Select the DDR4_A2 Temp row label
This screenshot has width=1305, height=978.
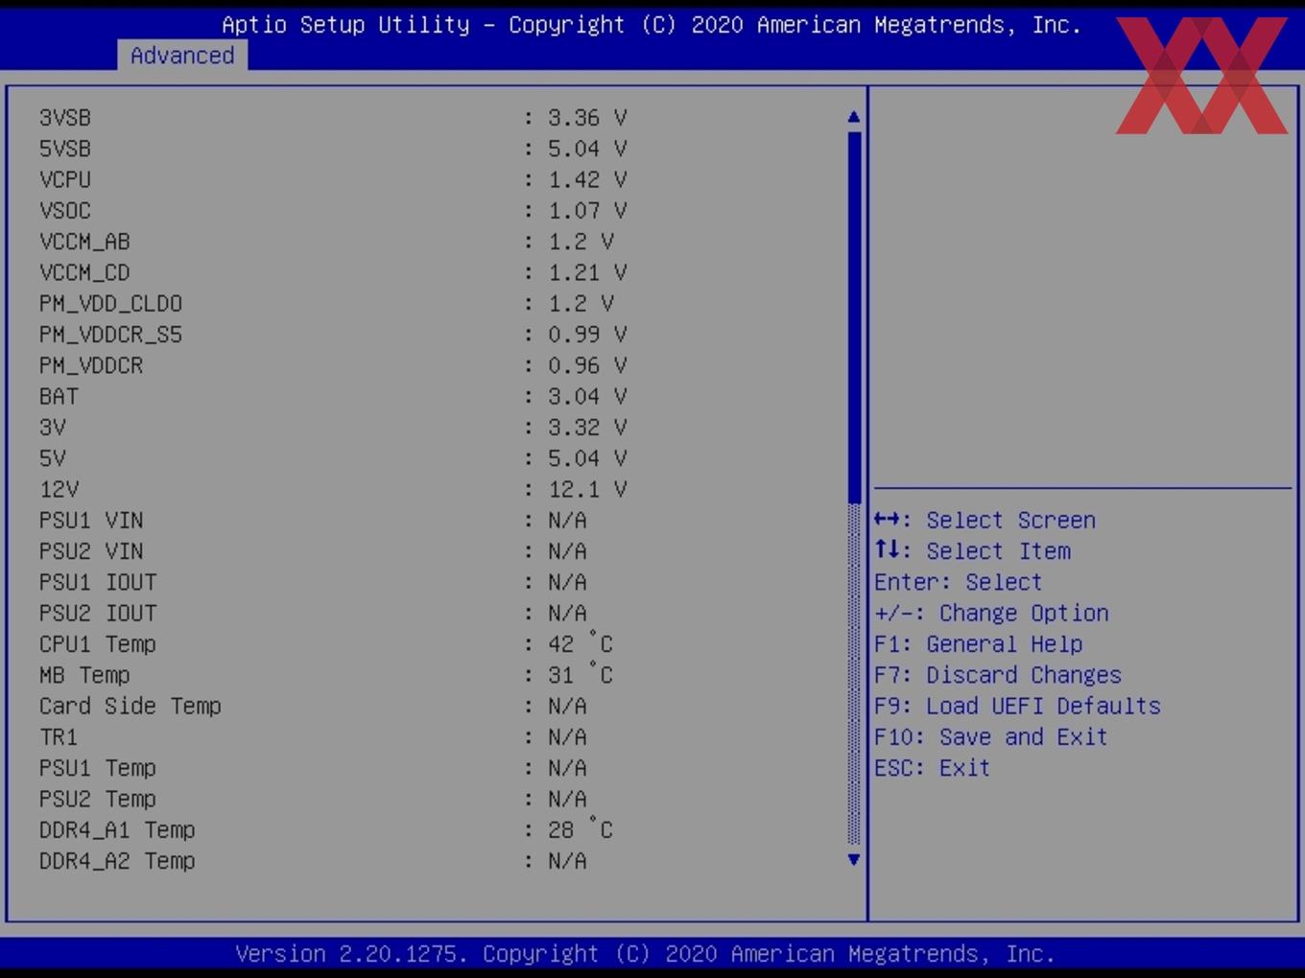tap(117, 861)
